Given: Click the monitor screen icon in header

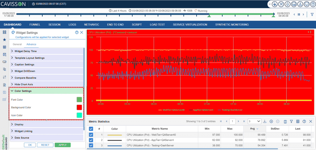Looking at the screenshot, I should (x=306, y=4).
